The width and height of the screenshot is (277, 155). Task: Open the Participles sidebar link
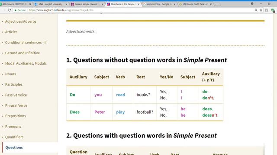click(14, 84)
